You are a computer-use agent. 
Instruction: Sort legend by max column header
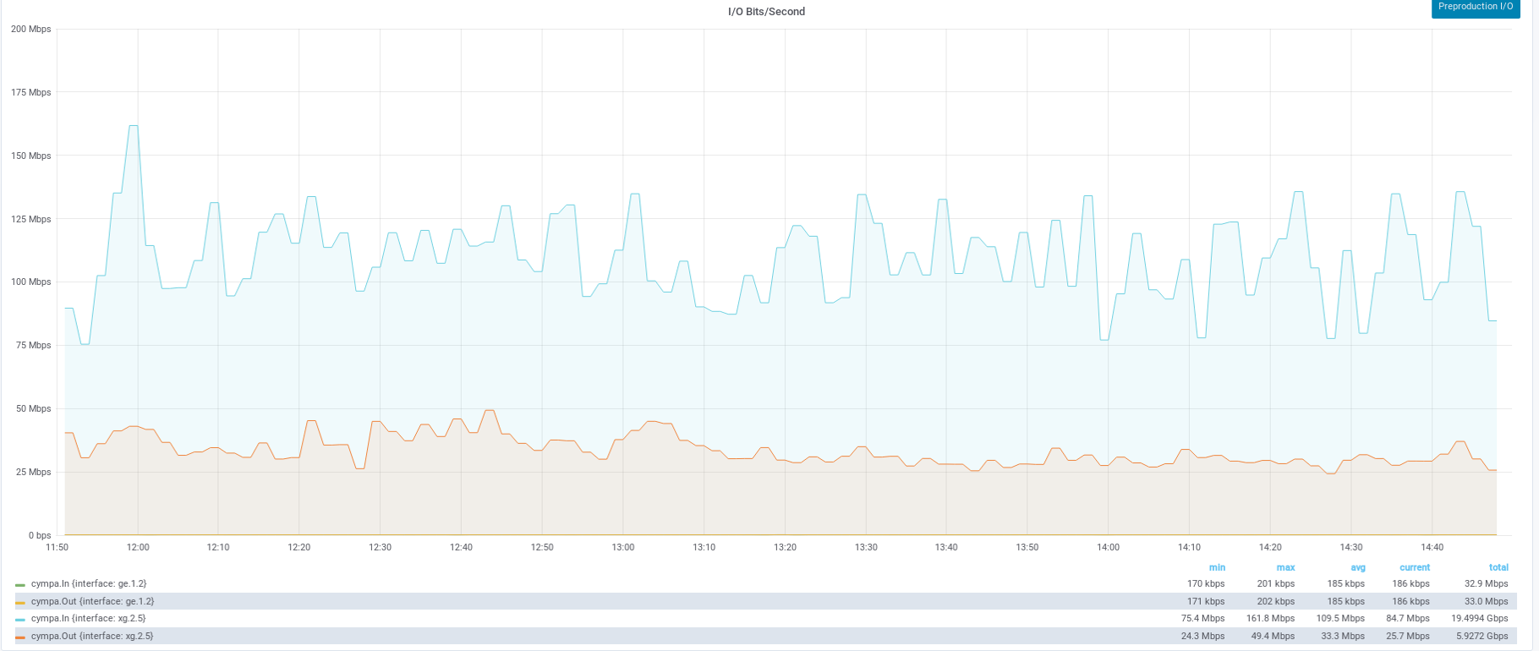point(1286,568)
